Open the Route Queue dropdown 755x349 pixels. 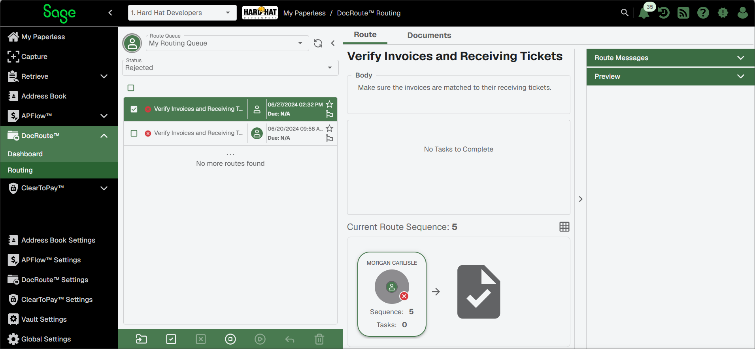pos(227,43)
